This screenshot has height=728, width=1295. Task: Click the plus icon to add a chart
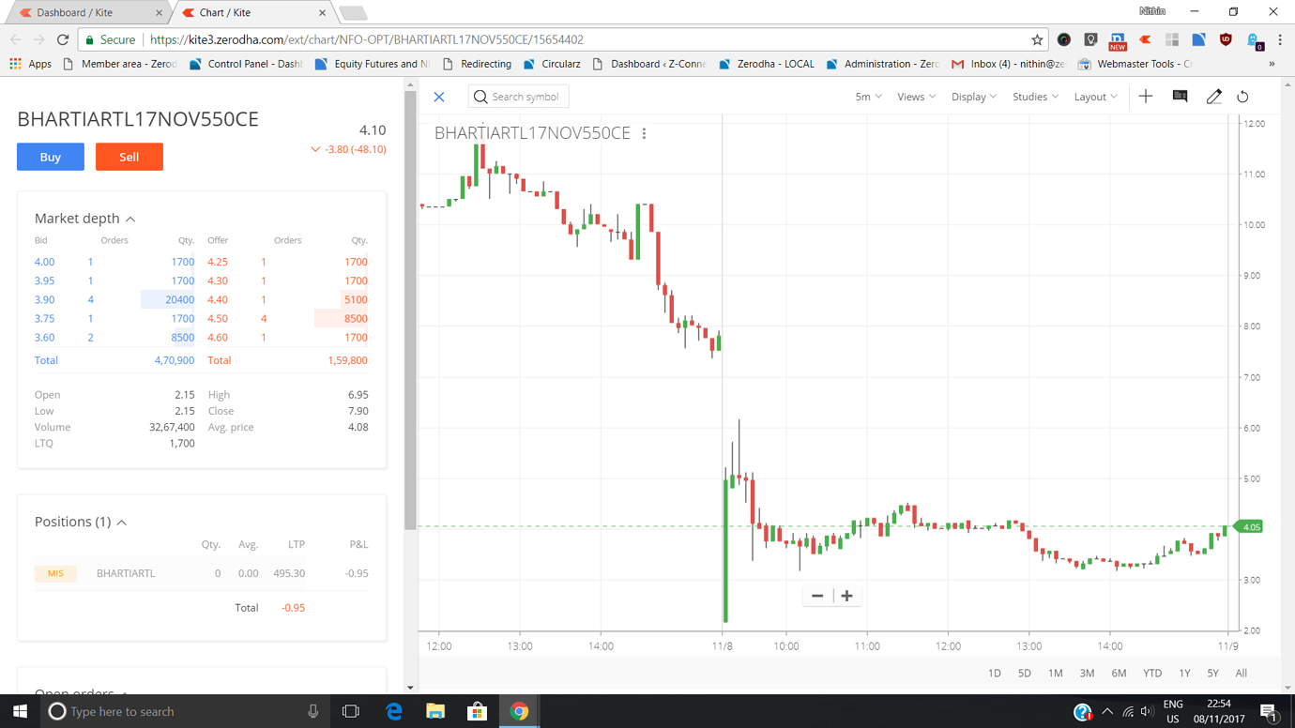pos(1146,97)
